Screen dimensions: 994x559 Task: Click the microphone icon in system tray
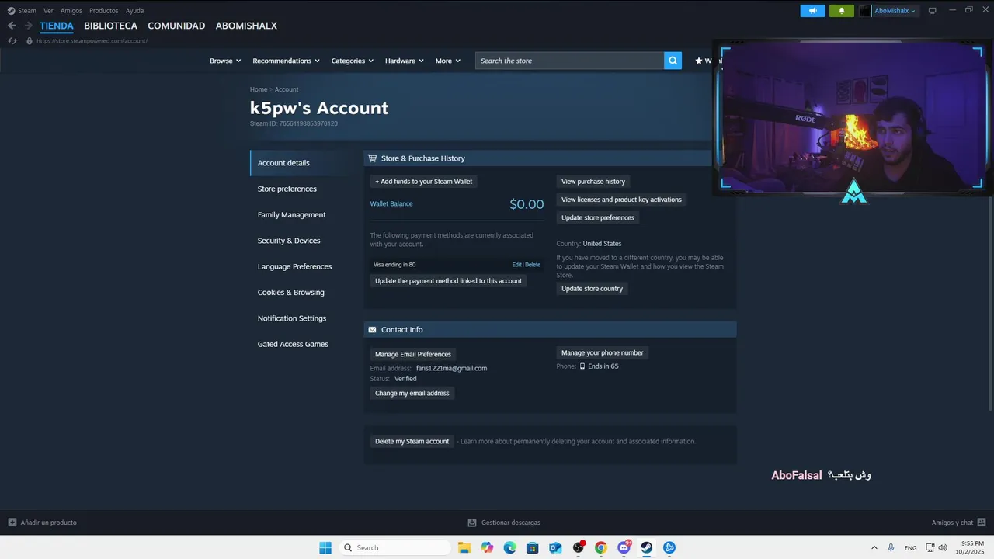891,547
